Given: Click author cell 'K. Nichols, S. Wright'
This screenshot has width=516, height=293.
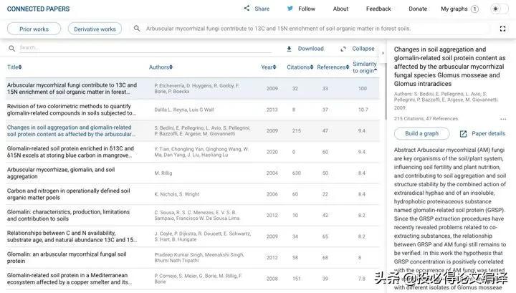Looking at the screenshot, I should (x=177, y=194).
